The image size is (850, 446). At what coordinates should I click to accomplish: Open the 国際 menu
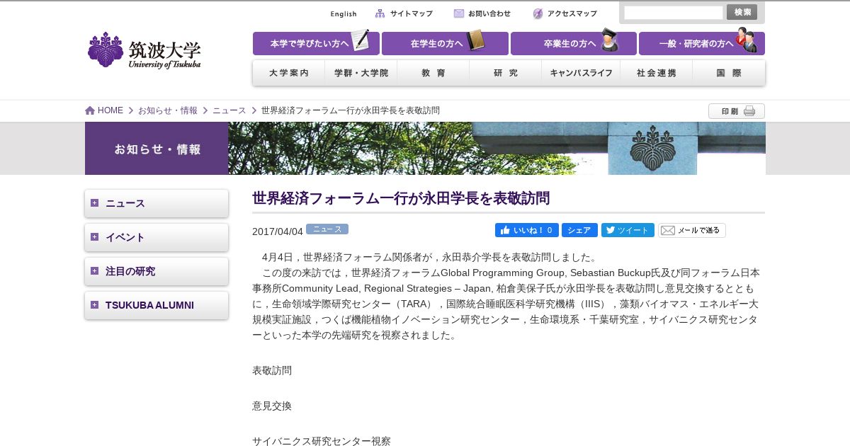pos(729,73)
